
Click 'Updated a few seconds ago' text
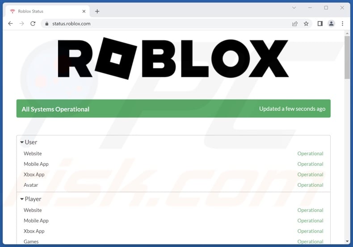pyautogui.click(x=292, y=109)
